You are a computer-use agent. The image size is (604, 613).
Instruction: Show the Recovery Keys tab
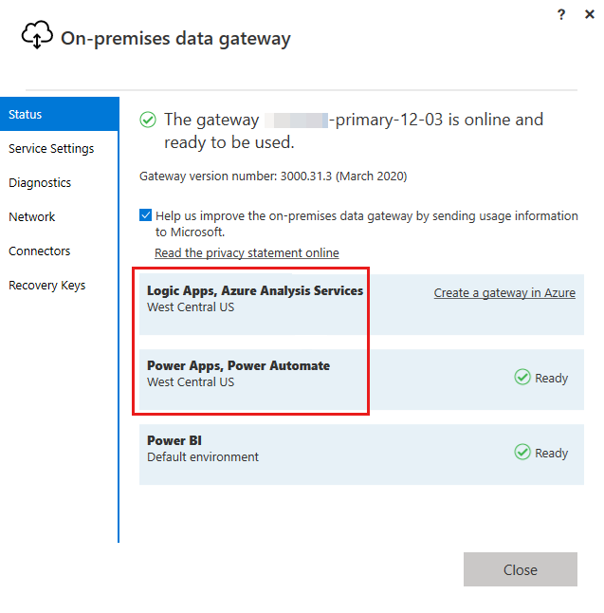47,286
